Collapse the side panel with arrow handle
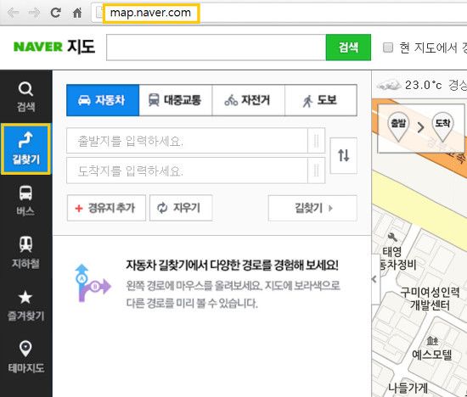This screenshot has height=397, width=467. pos(375,279)
